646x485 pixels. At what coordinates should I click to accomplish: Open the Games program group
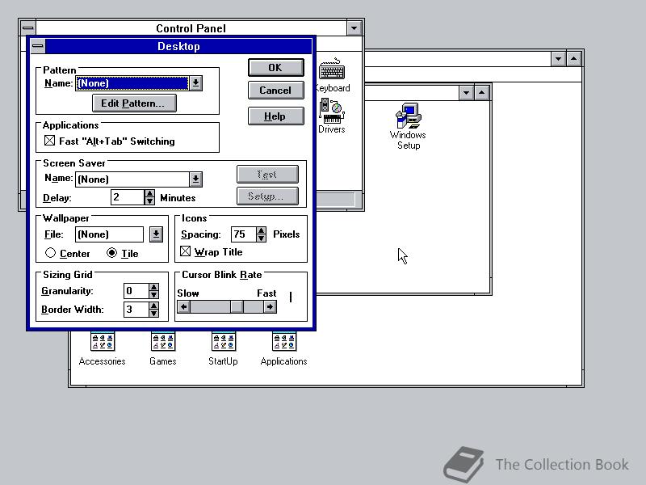pyautogui.click(x=162, y=342)
